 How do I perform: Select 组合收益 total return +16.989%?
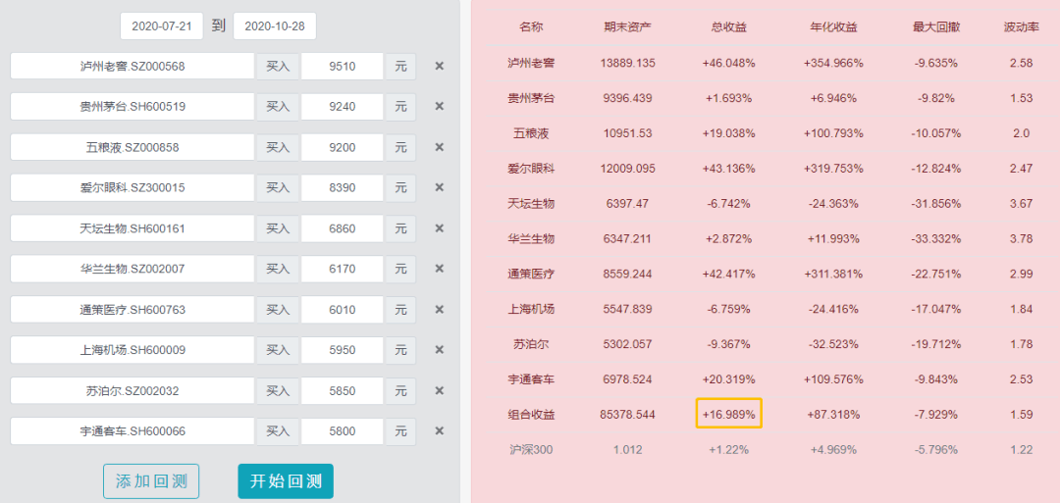pos(728,414)
